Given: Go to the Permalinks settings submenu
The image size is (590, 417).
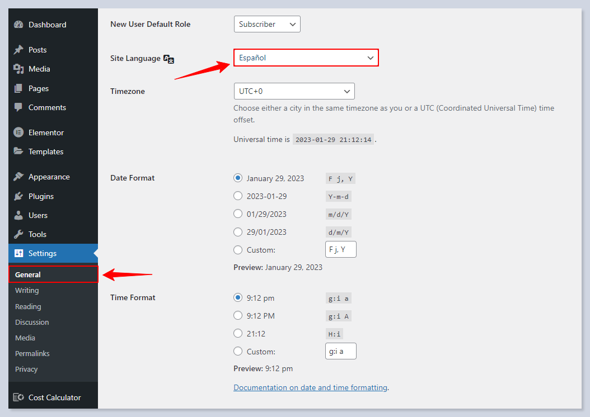Looking at the screenshot, I should point(32,353).
